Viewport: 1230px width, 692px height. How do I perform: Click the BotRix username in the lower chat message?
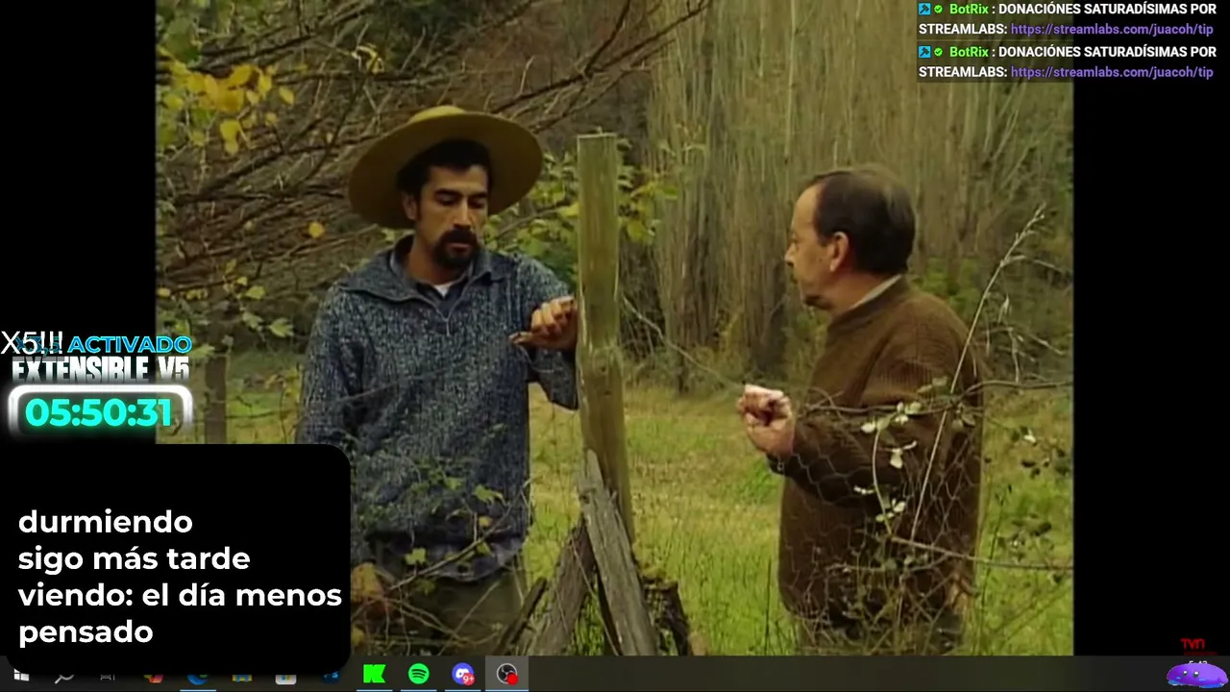click(969, 52)
